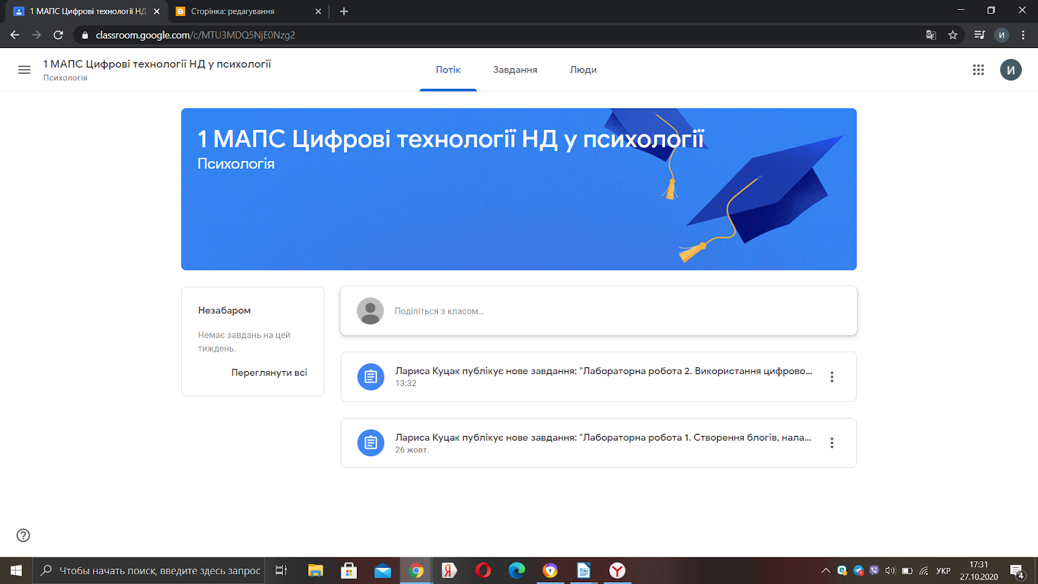
Task: Close the Сторінка: редагування tab
Action: coord(318,11)
